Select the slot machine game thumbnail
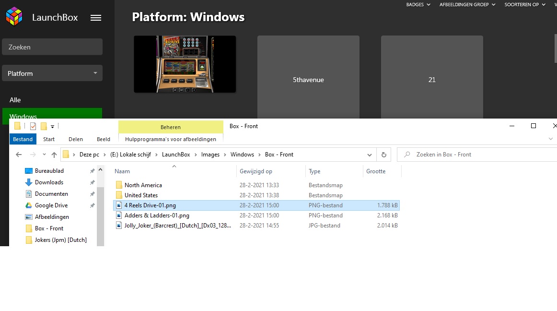 point(185,64)
